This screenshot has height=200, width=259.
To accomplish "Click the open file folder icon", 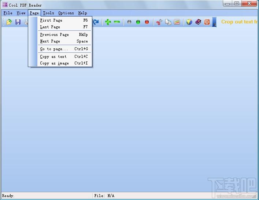I will click(9, 22).
